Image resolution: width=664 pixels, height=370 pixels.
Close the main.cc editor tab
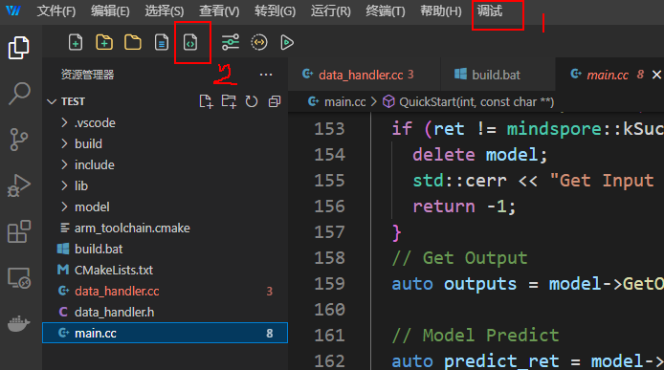[x=656, y=75]
